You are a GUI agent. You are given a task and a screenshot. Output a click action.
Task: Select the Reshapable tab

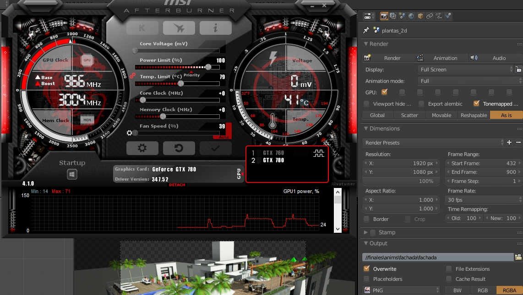coord(474,115)
